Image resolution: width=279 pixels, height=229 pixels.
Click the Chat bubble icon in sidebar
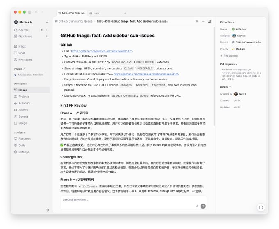pyautogui.click(x=16, y=53)
